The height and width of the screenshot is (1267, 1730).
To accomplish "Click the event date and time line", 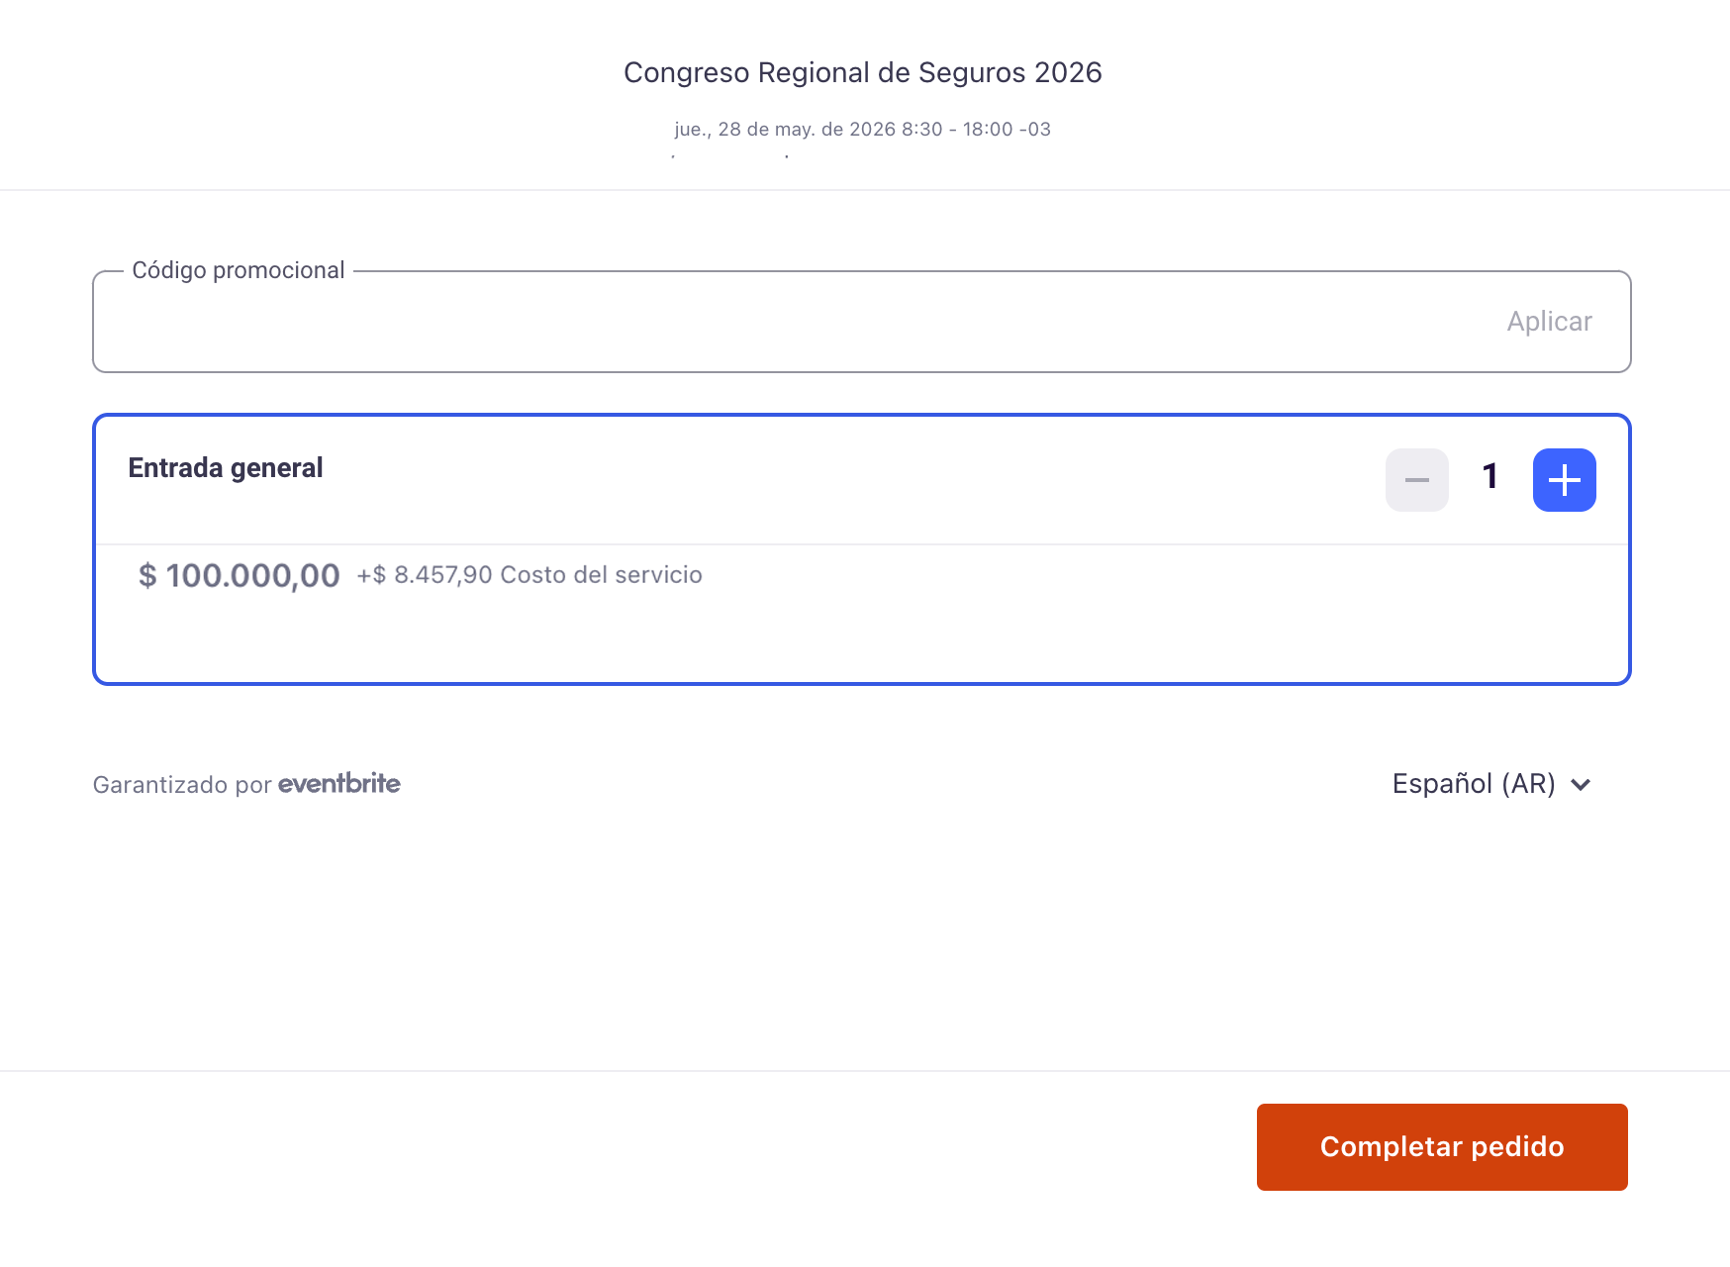I will pos(862,130).
